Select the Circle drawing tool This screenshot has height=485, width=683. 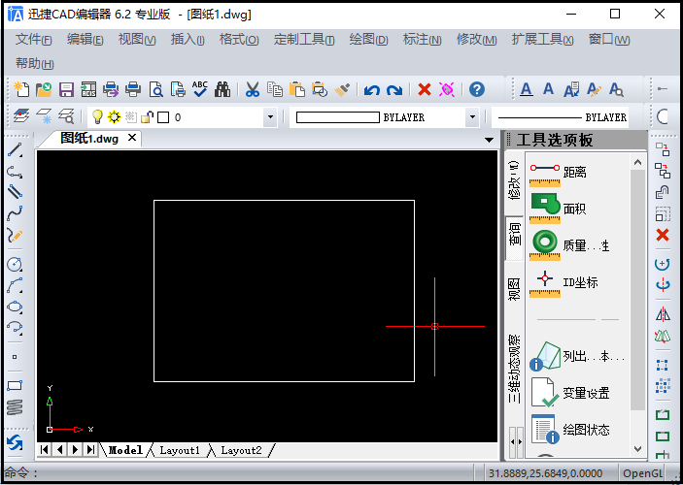[15, 264]
